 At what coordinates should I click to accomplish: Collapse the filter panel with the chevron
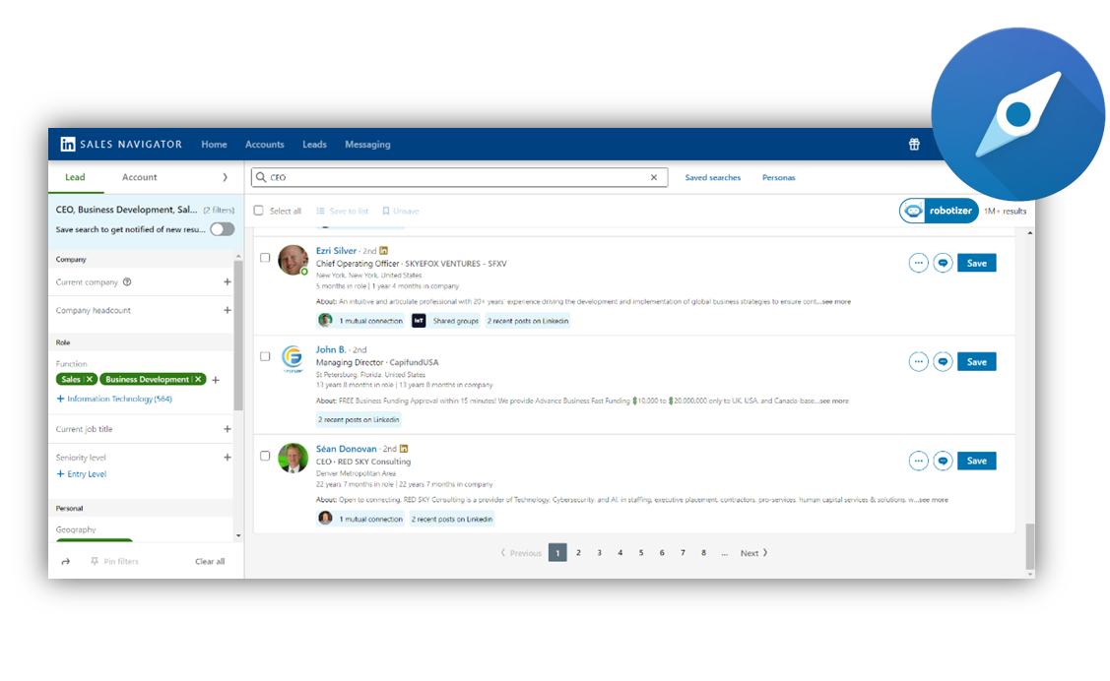point(226,177)
